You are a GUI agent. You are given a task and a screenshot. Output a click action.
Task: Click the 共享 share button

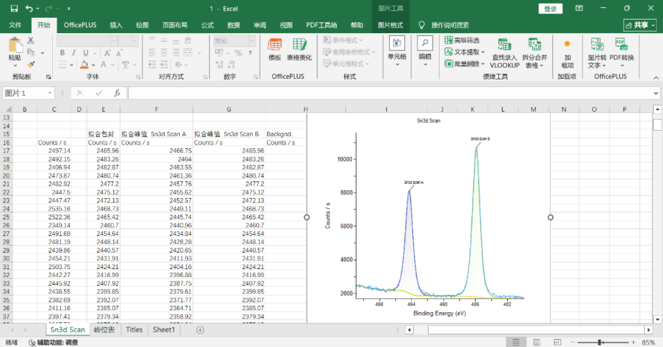[x=640, y=25]
